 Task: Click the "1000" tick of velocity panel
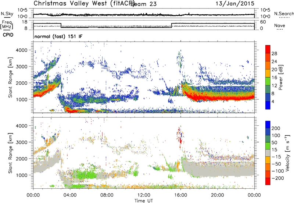tap(22, 175)
